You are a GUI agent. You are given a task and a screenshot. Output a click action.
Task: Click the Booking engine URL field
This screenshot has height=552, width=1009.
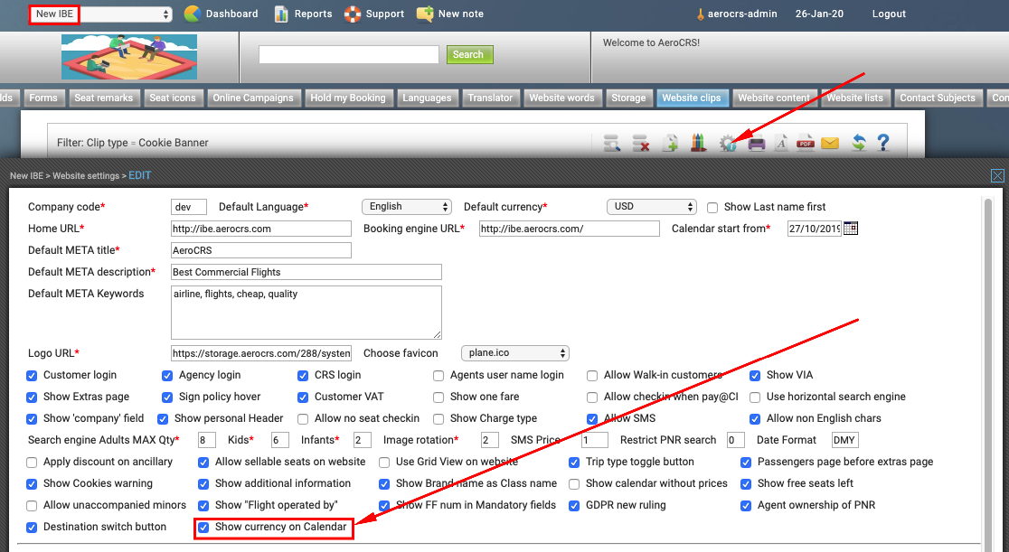click(570, 229)
